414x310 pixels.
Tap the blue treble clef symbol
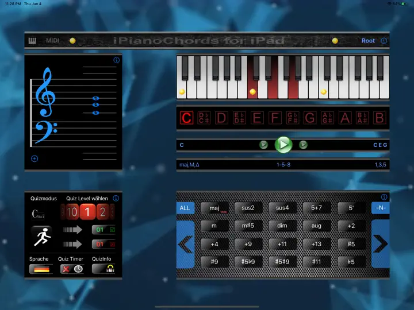point(45,92)
